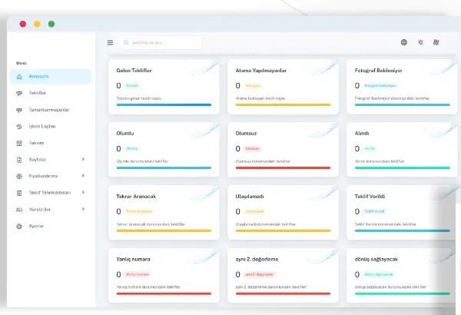Click the Fiyatlandırma sidebar icon

[19, 176]
